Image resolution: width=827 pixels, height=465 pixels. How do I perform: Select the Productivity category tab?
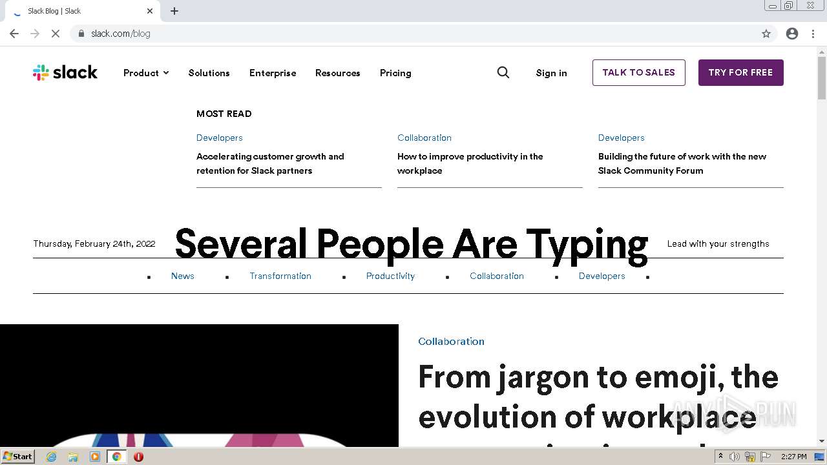(x=390, y=276)
